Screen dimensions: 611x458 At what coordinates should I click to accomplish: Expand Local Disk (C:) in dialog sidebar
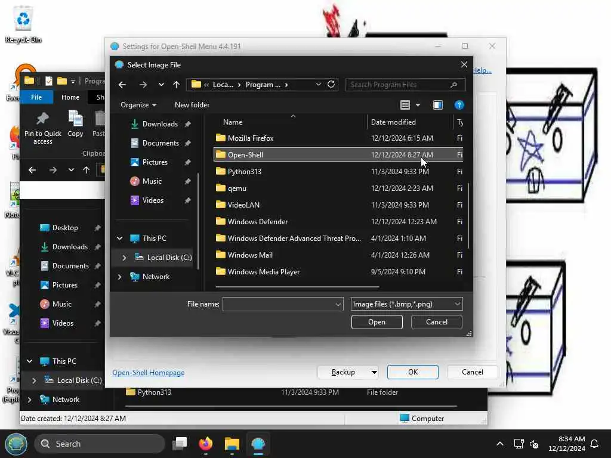tap(124, 258)
